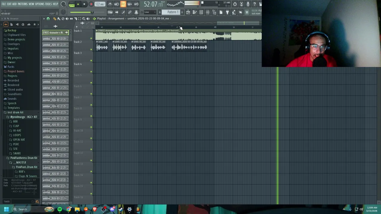Open the PATTERNS menu
The height and width of the screenshot is (214, 381).
(23, 4)
